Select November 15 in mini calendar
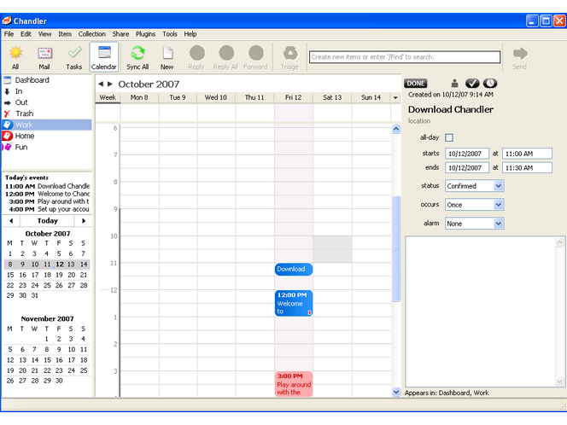This screenshot has width=567, height=425. click(47, 360)
